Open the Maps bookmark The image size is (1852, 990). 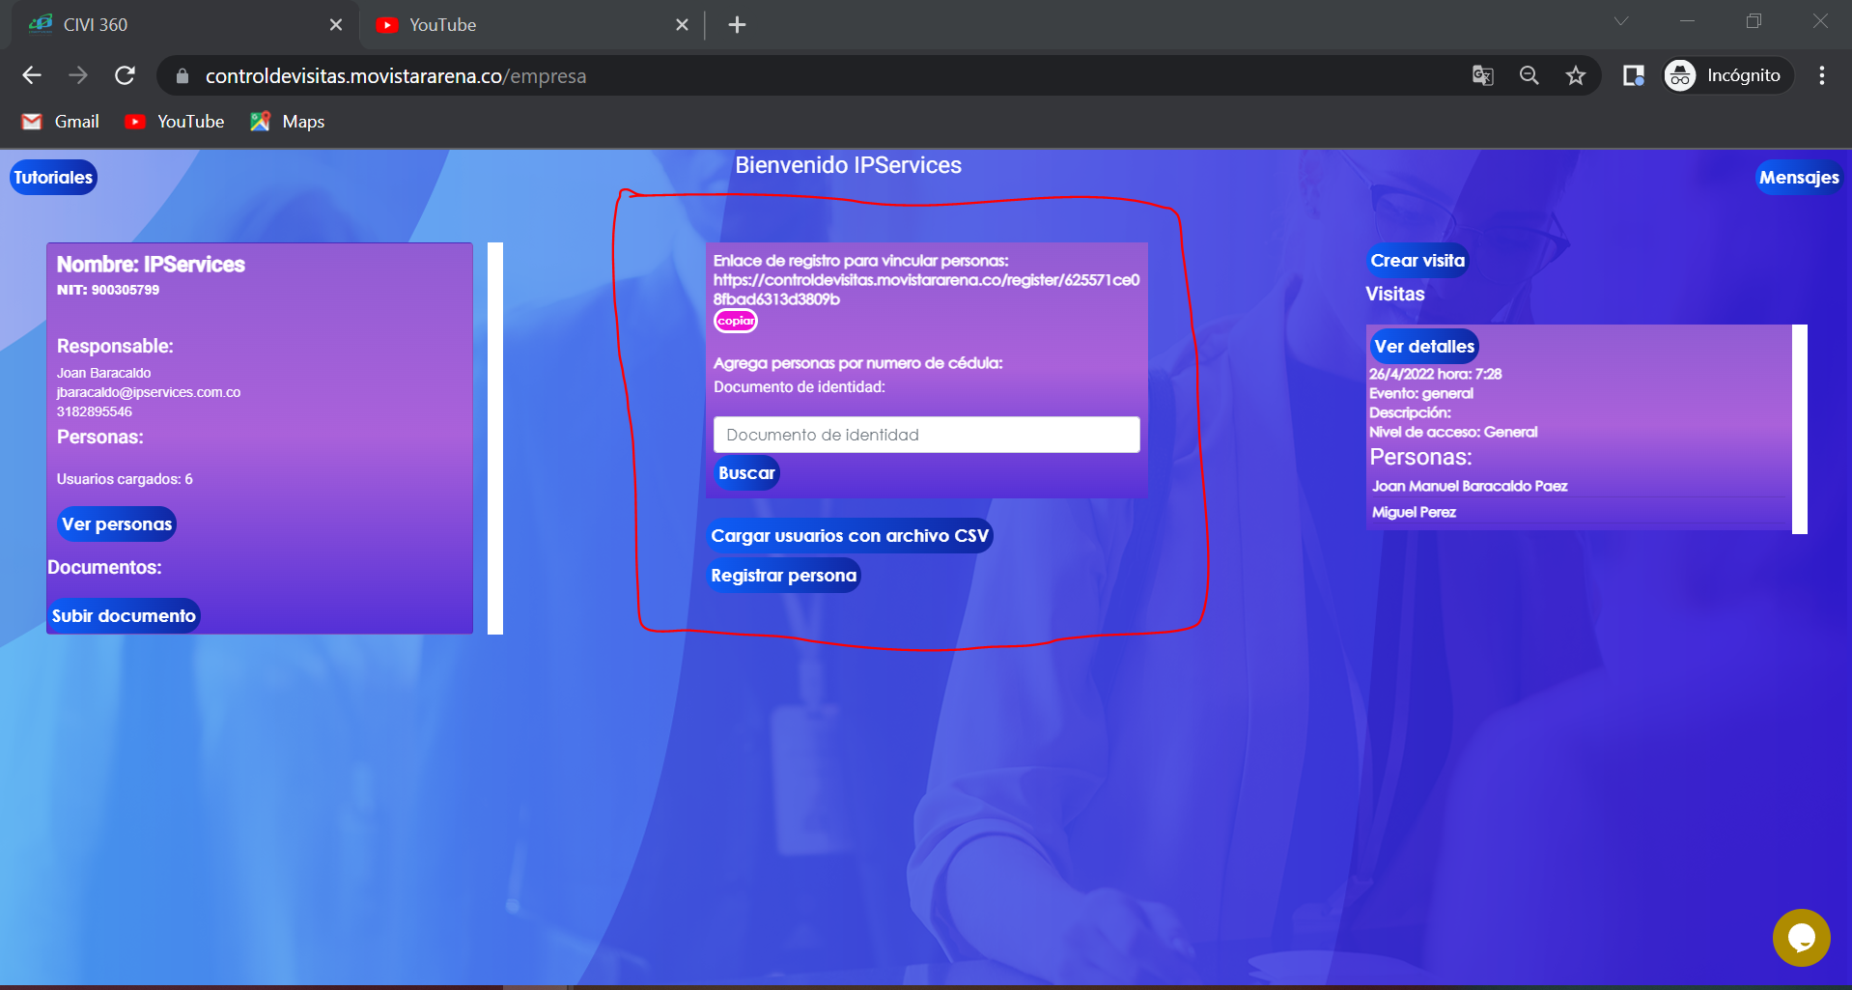pyautogui.click(x=288, y=122)
